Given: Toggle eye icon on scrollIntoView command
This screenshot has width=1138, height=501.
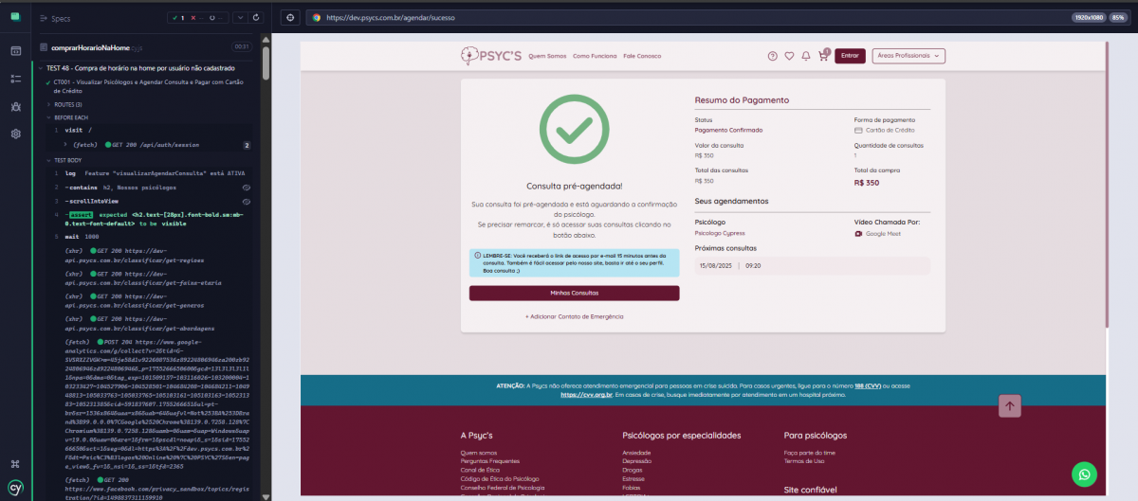Looking at the screenshot, I should tap(246, 202).
